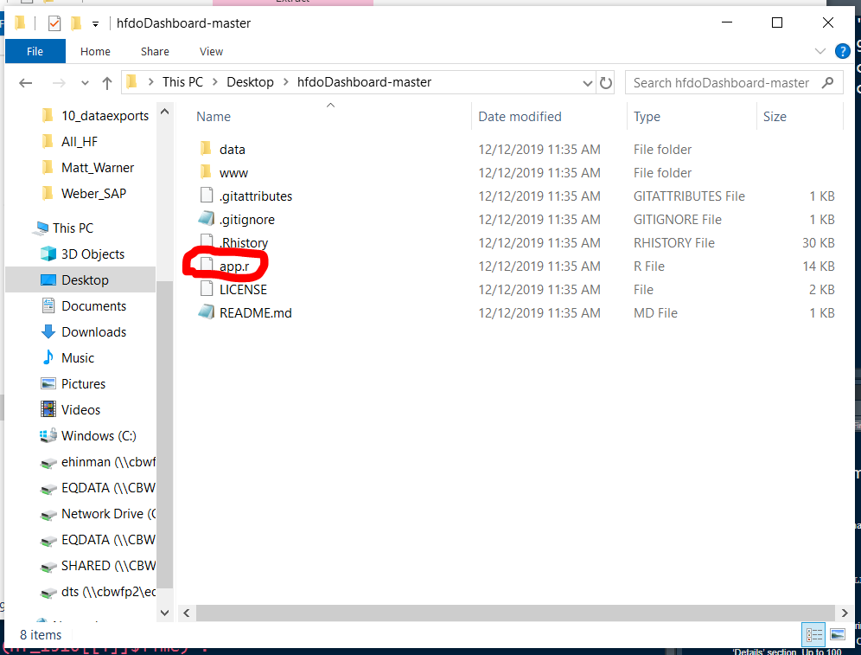Screen dimensions: 861x655
Task: Click the Up one level arrow
Action: 107,83
